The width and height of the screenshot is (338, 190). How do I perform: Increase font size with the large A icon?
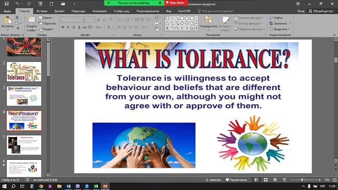pos(98,20)
